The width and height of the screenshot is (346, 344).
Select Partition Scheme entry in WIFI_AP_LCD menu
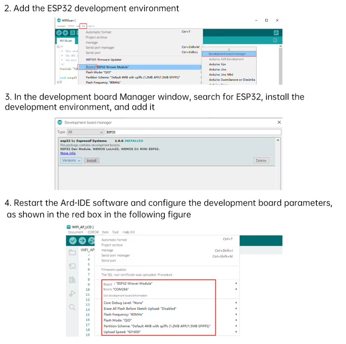tap(157, 326)
